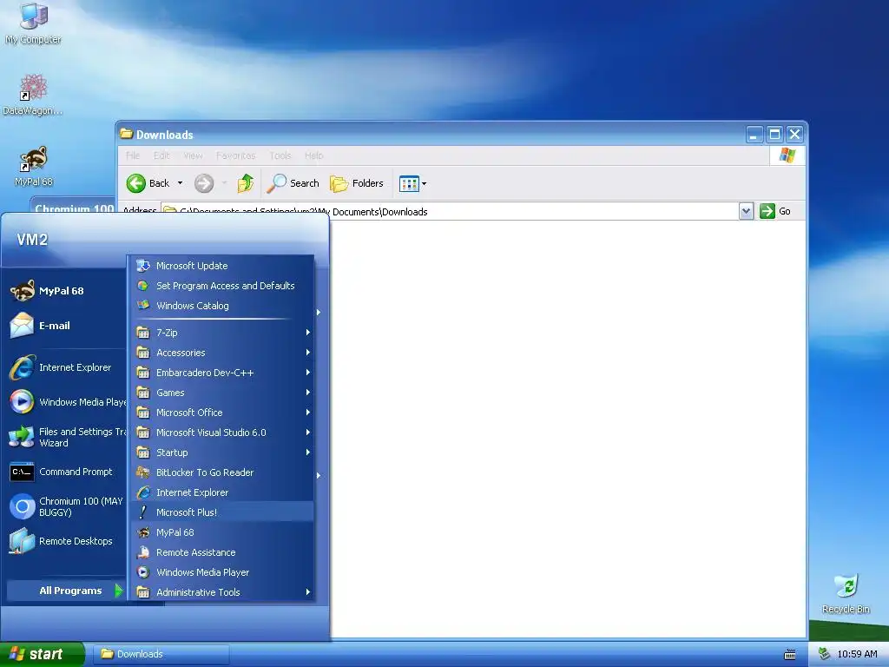Click All Programs
Image resolution: width=889 pixels, height=667 pixels.
tap(64, 591)
